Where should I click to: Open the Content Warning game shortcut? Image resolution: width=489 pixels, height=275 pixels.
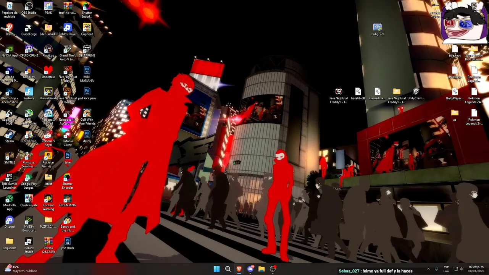tap(48, 202)
